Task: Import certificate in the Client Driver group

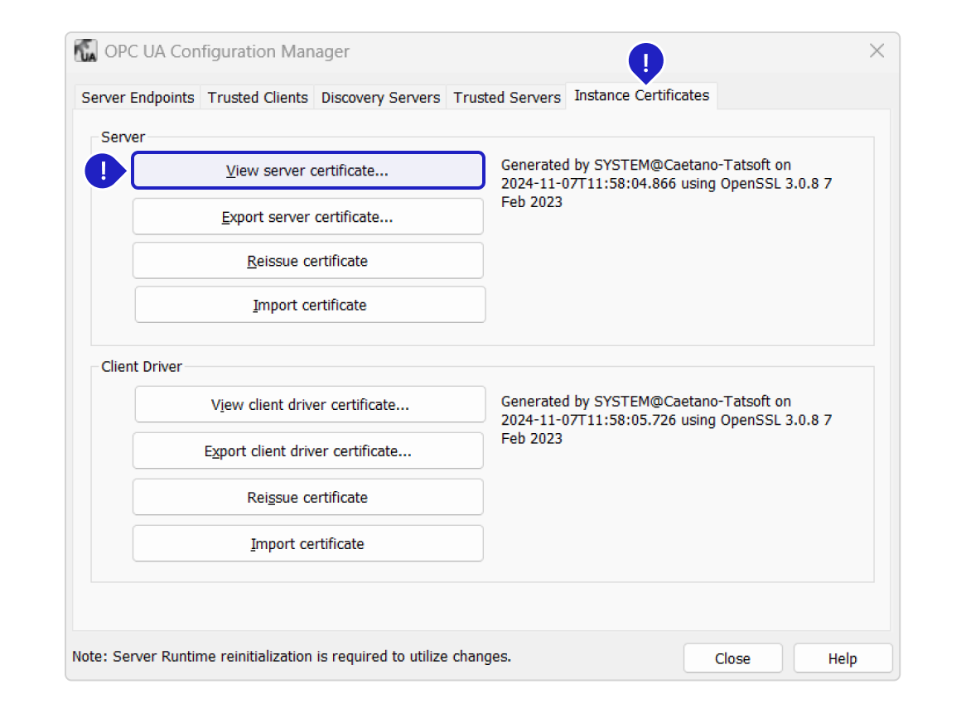Action: pyautogui.click(x=307, y=544)
